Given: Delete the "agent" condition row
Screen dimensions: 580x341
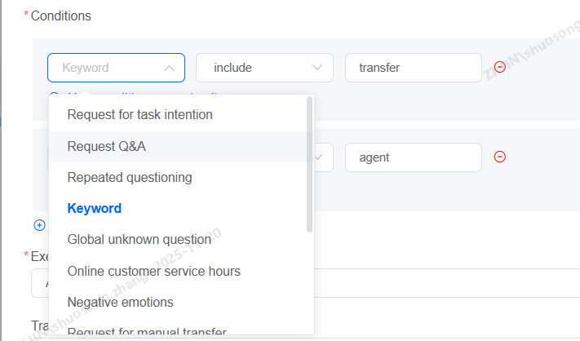Looking at the screenshot, I should pos(500,157).
